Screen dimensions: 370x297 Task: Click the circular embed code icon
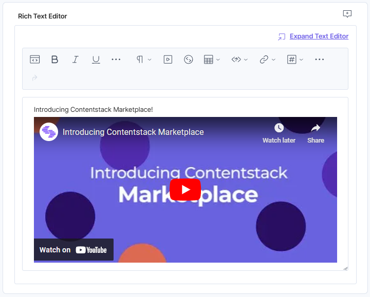(x=189, y=60)
